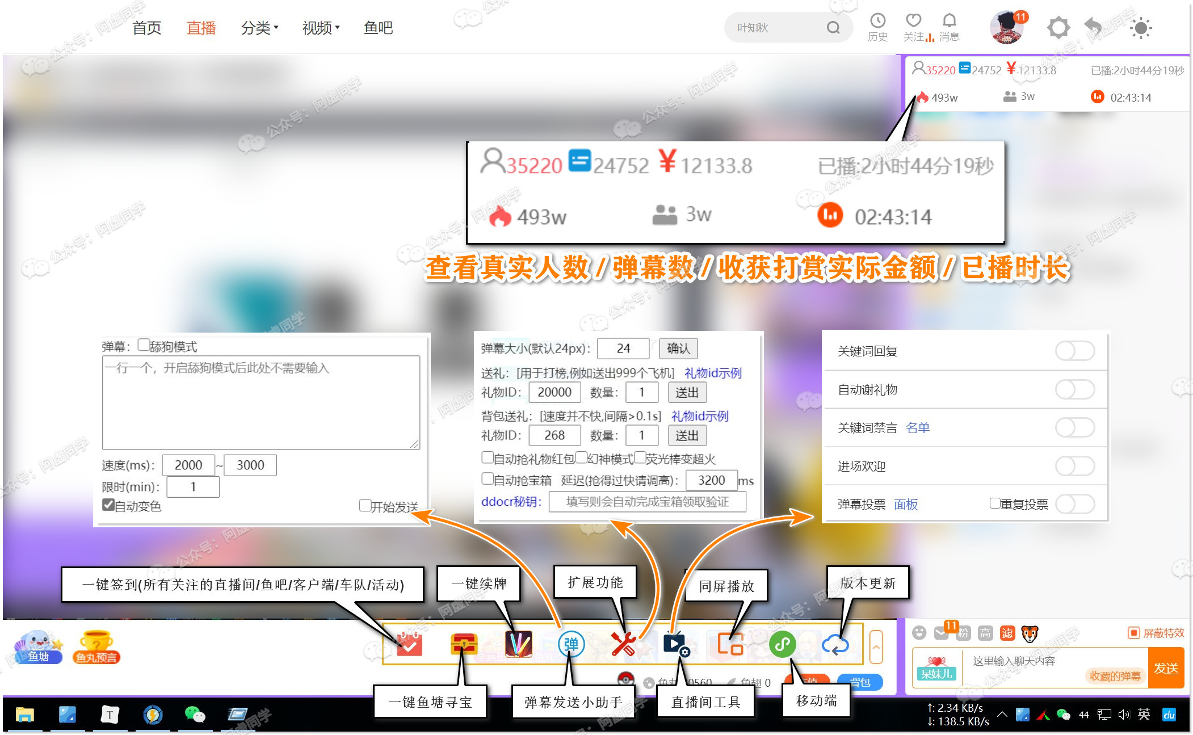Open the wrench extension functions icon
This screenshot has width=1193, height=735.
(623, 644)
